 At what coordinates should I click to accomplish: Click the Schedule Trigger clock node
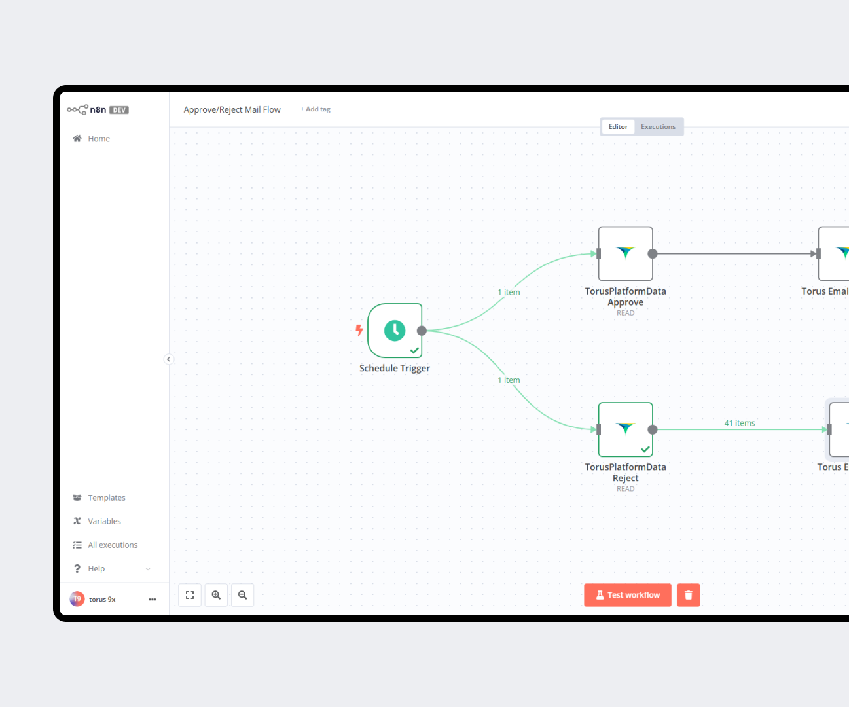(395, 331)
